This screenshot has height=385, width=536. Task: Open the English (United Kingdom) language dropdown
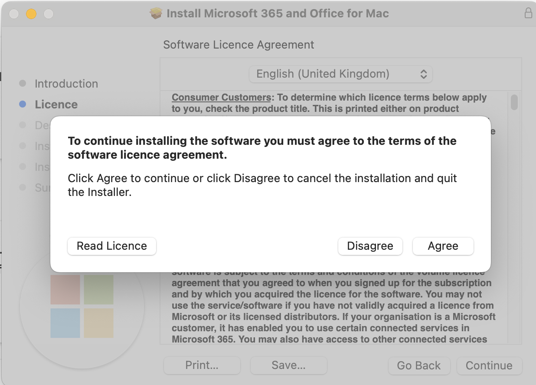(x=341, y=74)
